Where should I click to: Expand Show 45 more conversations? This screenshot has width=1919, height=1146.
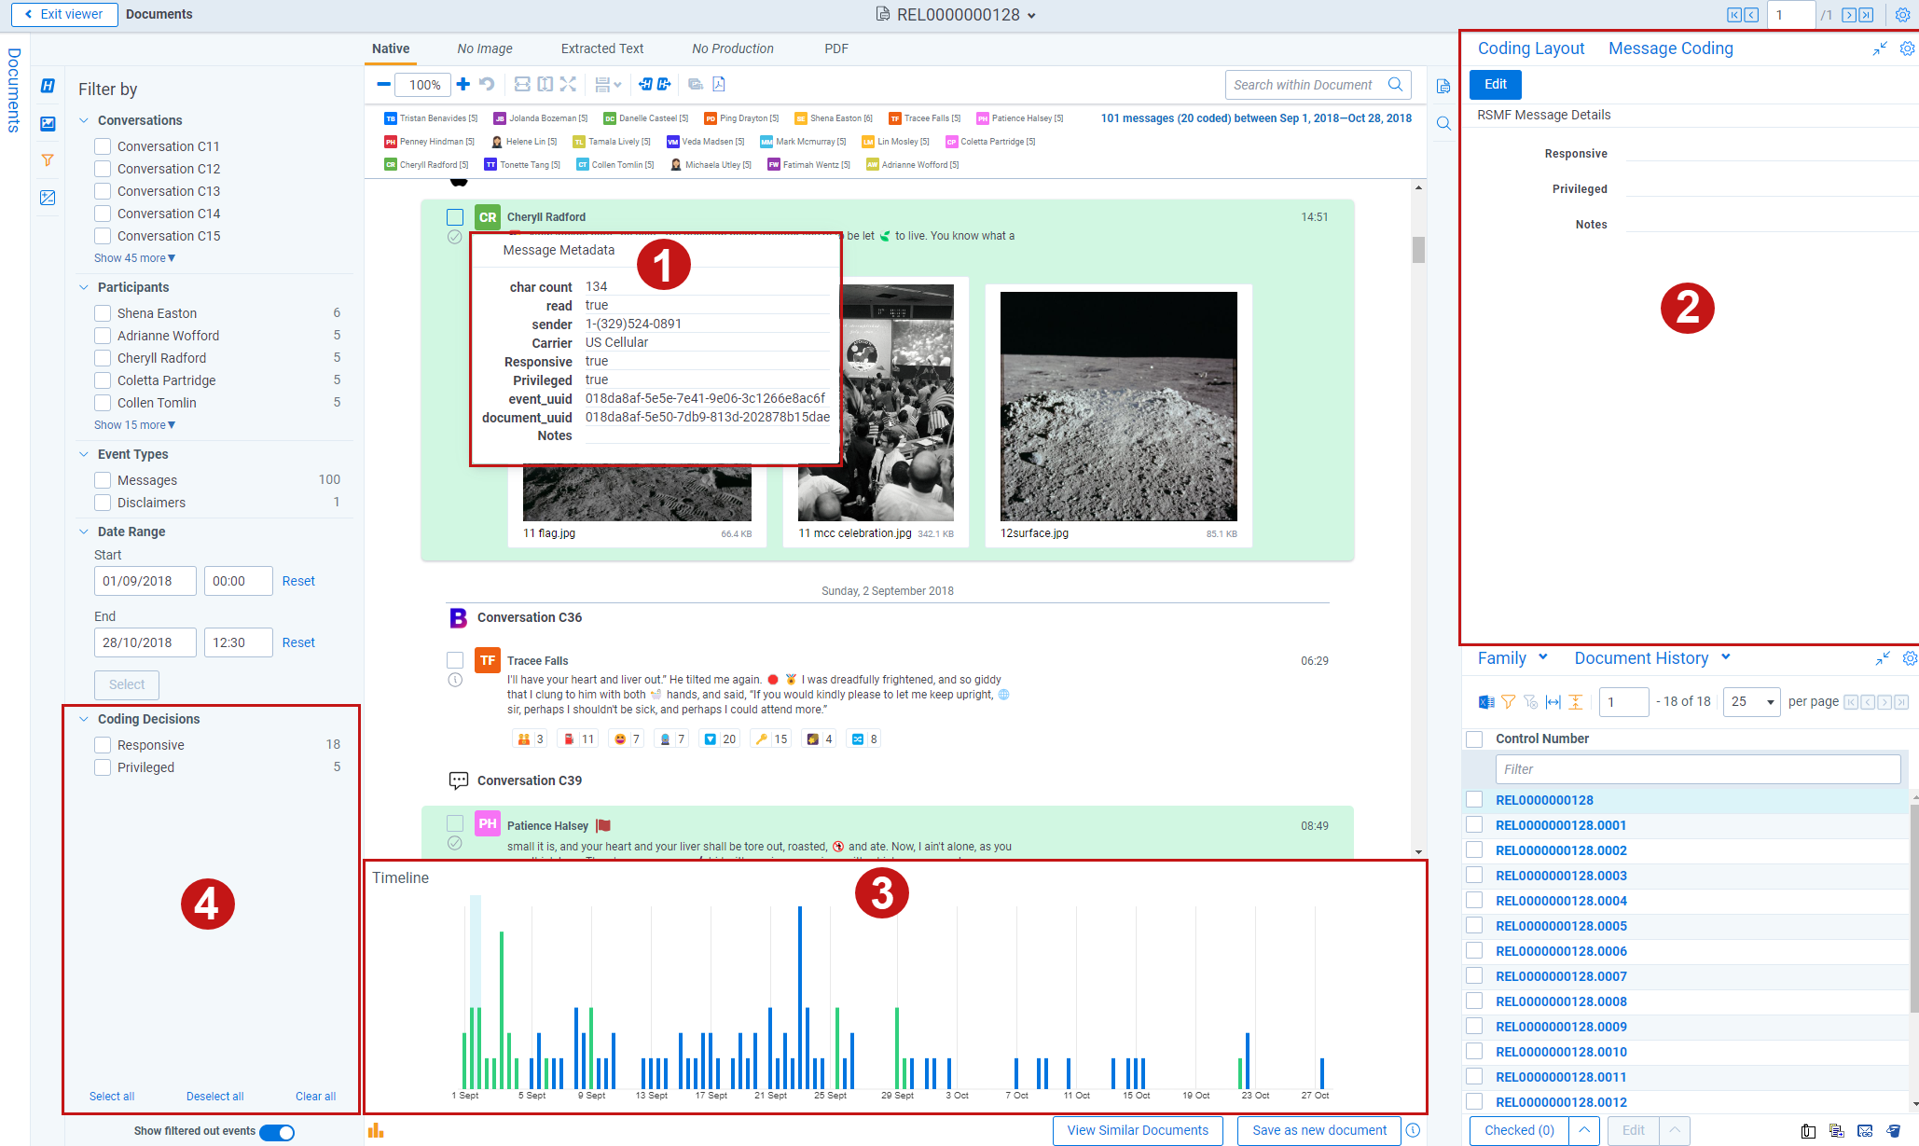pyautogui.click(x=134, y=258)
